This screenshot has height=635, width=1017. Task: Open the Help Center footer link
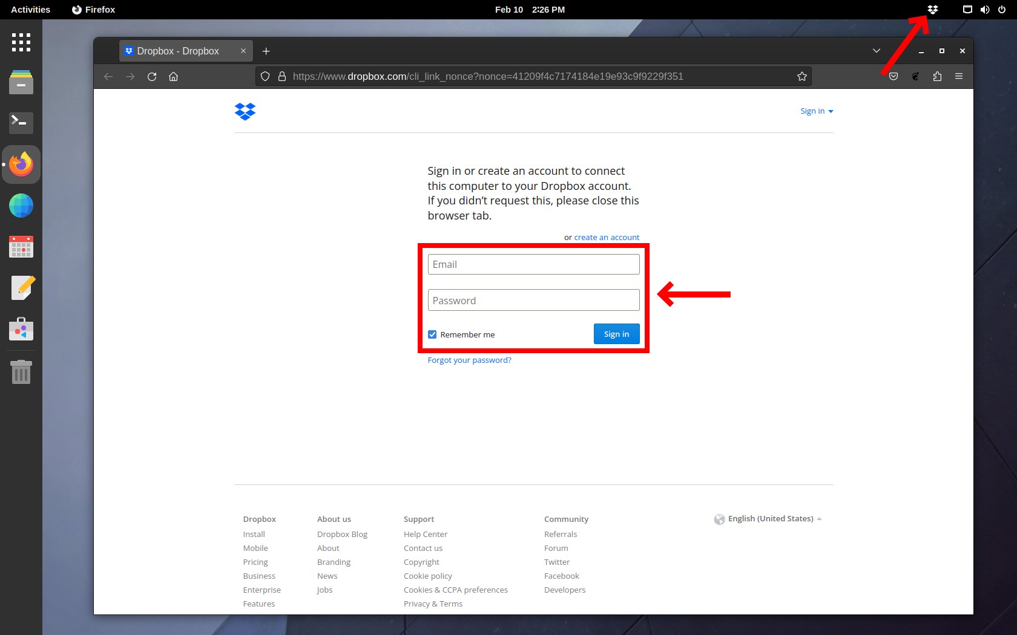[426, 535]
